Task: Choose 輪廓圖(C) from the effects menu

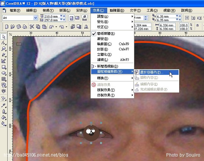Action: (112, 44)
